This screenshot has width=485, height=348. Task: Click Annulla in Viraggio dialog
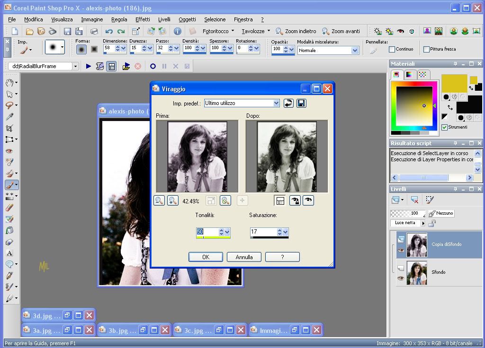[x=244, y=257]
